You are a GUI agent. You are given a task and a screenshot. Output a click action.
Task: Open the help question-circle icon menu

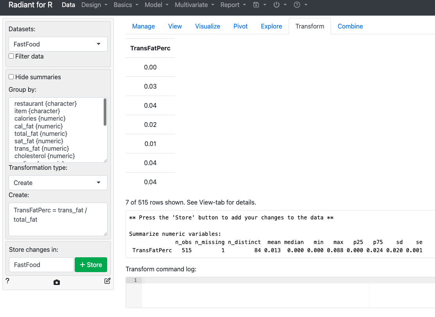coord(297,5)
